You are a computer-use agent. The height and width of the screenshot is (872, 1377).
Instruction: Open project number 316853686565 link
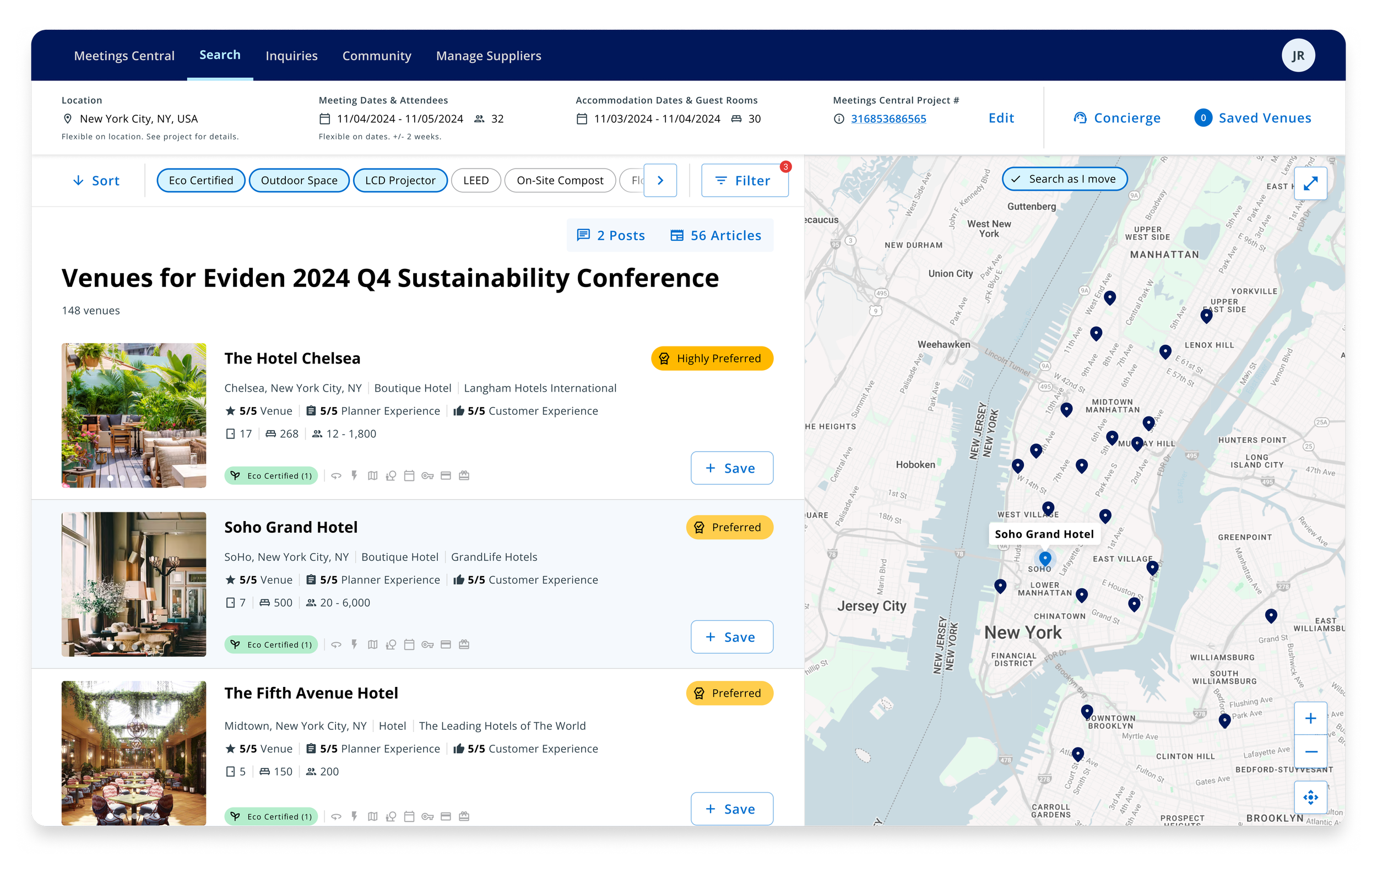(x=888, y=118)
